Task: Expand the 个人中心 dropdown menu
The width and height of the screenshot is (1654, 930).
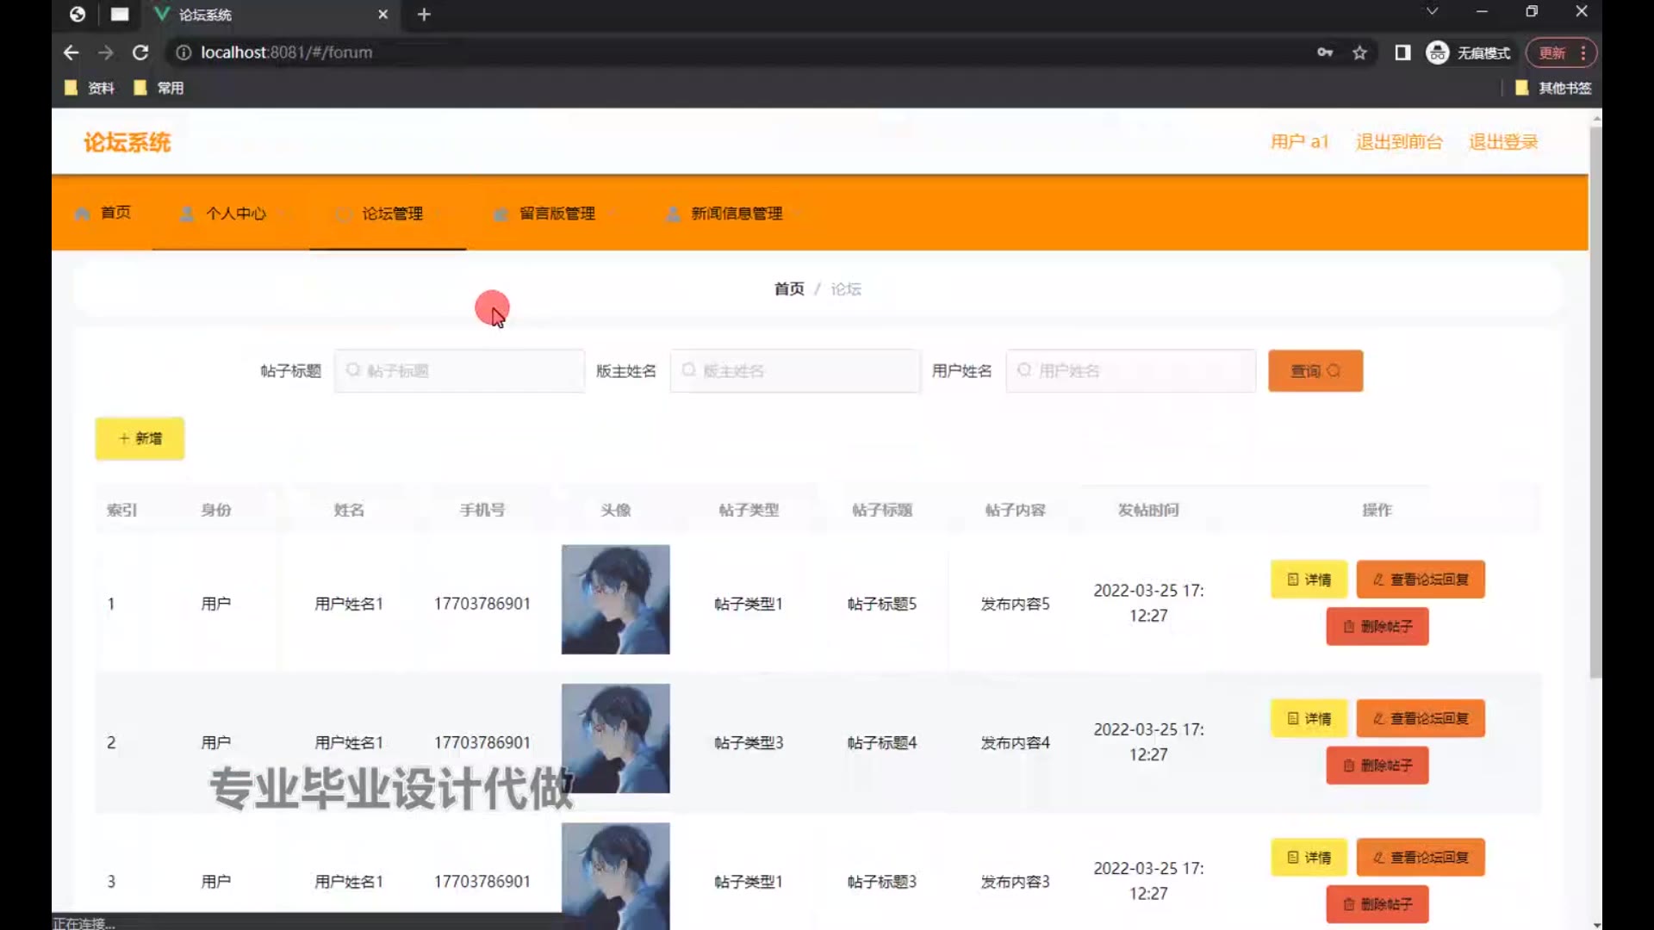Action: coord(235,214)
